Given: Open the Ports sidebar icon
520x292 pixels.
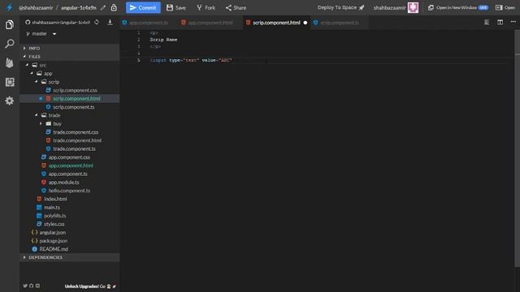Looking at the screenshot, I should (x=10, y=82).
